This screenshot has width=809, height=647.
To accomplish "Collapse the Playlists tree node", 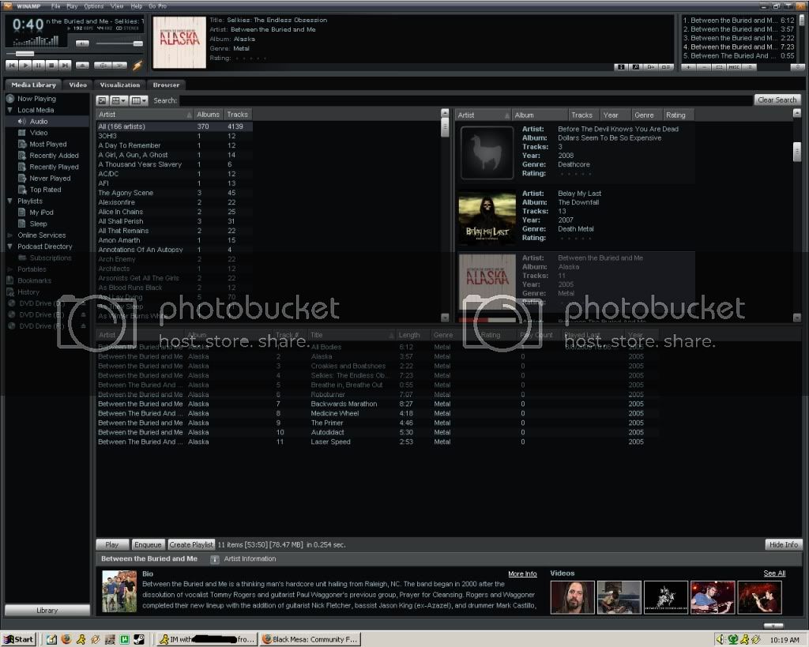I will pyautogui.click(x=9, y=201).
